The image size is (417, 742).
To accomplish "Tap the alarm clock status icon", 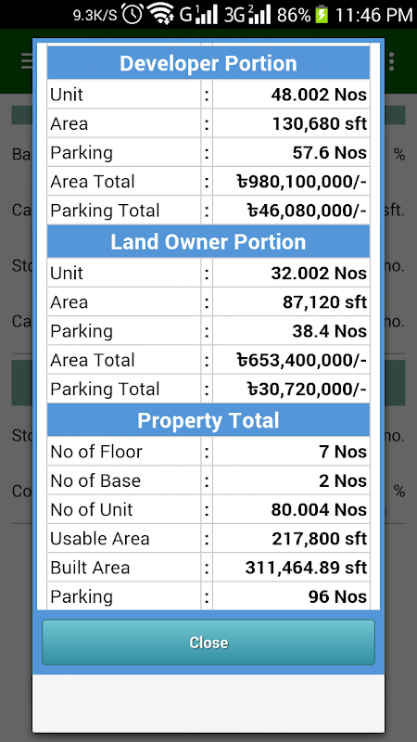I will click(x=133, y=14).
